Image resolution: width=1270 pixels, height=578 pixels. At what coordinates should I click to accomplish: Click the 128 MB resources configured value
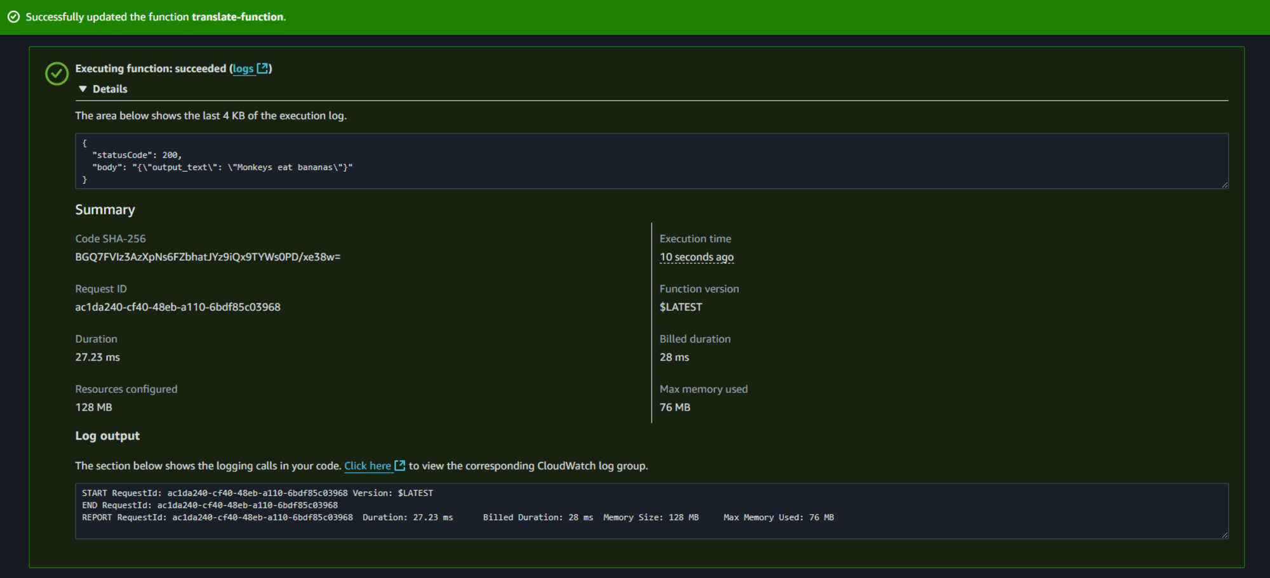93,407
